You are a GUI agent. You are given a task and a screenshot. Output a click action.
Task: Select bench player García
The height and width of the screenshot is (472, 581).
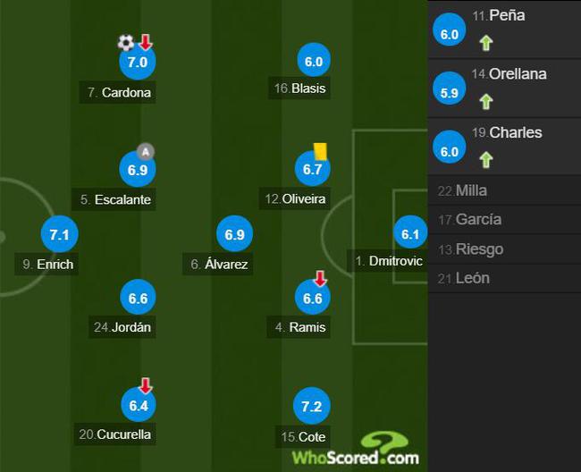(x=504, y=219)
